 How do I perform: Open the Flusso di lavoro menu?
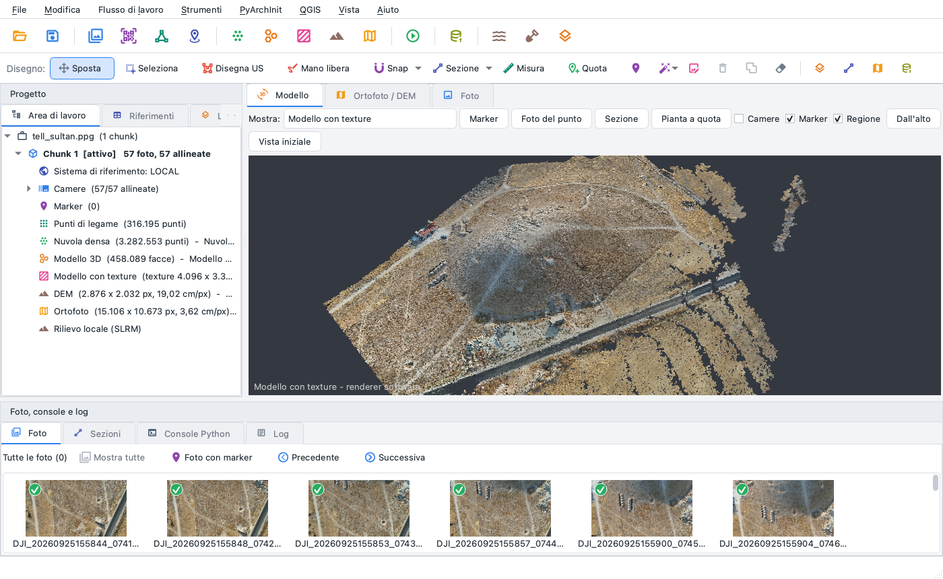click(131, 9)
